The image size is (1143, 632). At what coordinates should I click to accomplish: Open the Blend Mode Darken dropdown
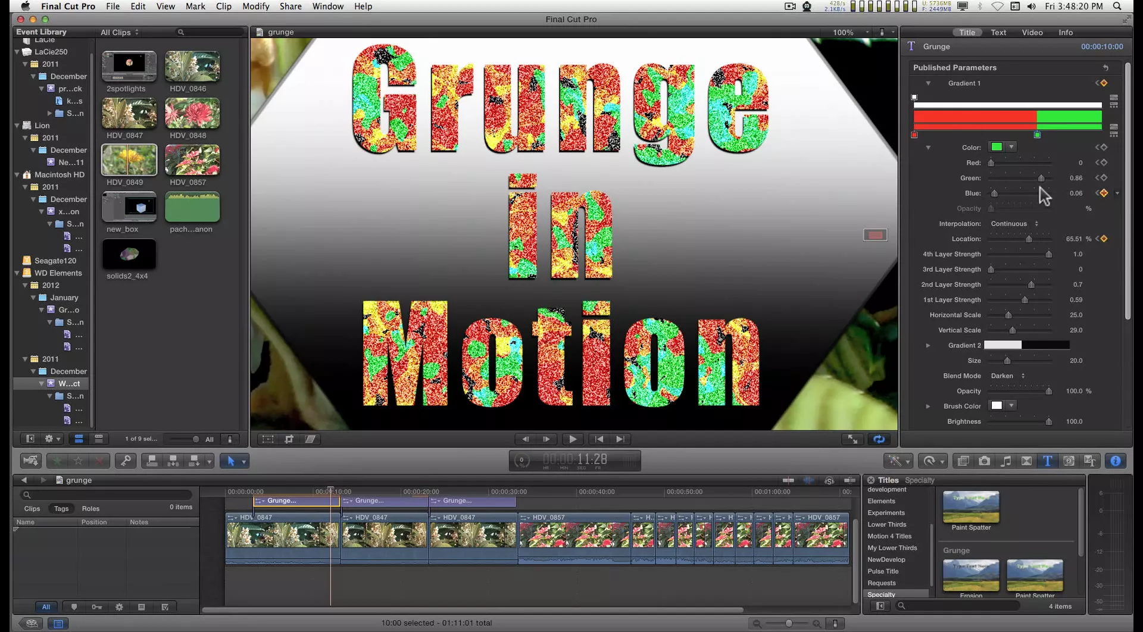tap(1007, 376)
